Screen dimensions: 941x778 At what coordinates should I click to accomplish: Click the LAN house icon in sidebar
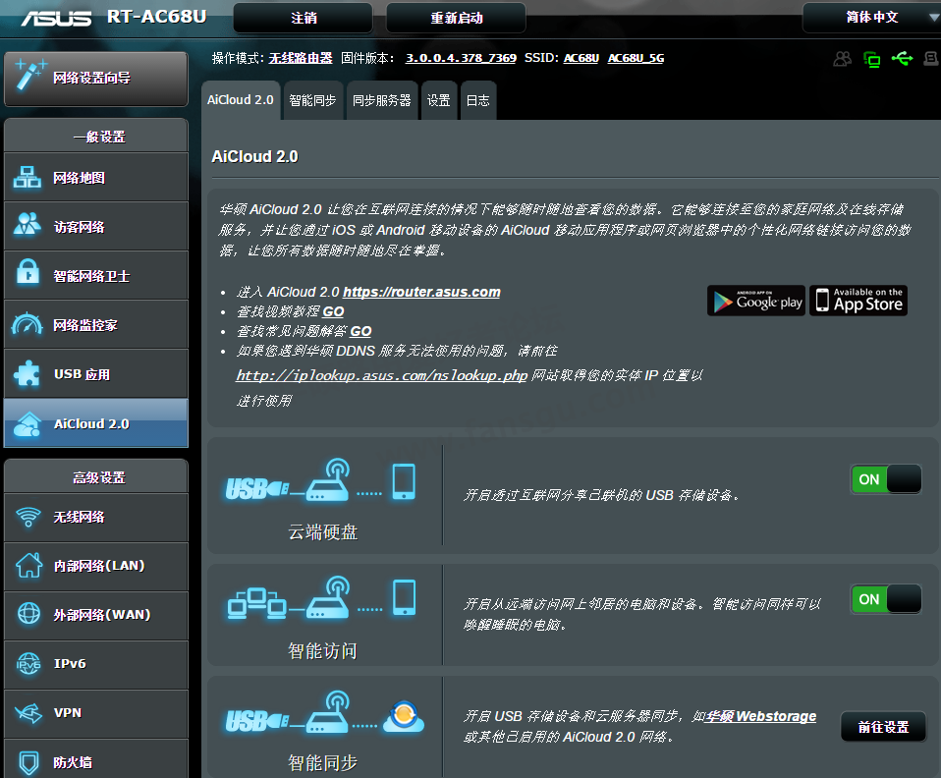pos(28,566)
